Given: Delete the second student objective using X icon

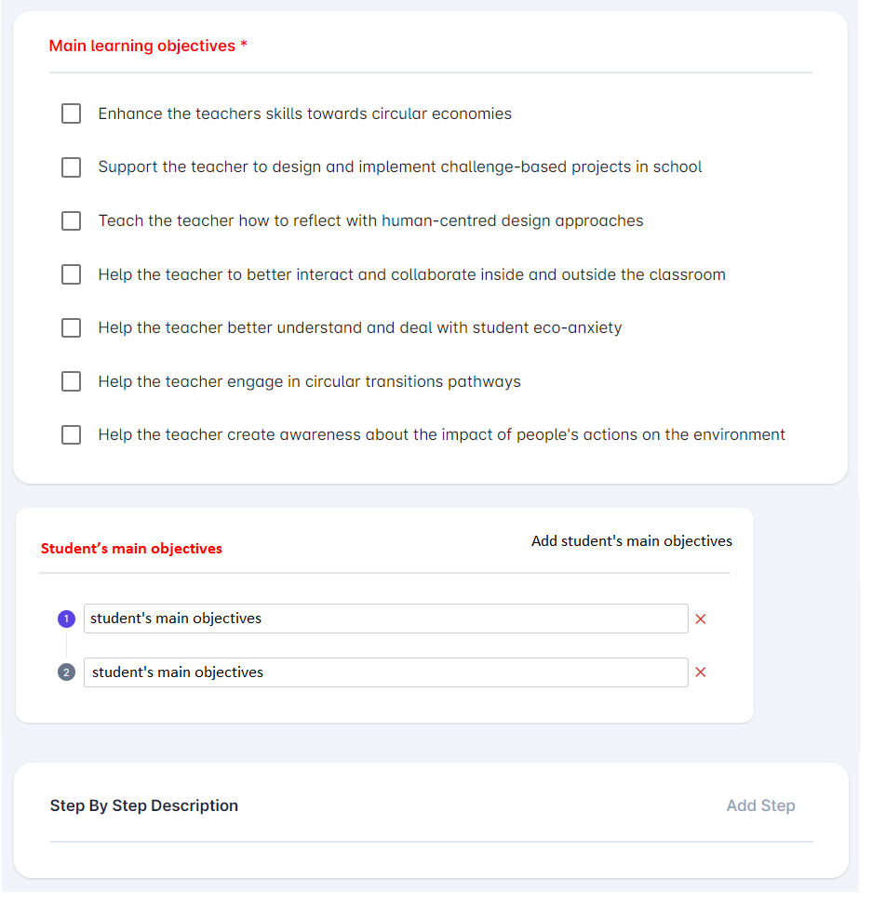Looking at the screenshot, I should click(x=701, y=672).
